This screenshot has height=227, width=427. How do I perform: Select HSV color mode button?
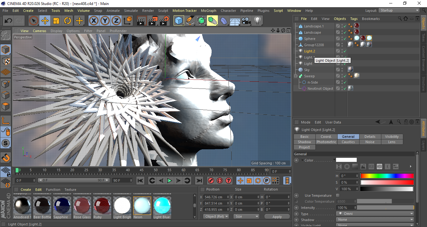click(379, 167)
